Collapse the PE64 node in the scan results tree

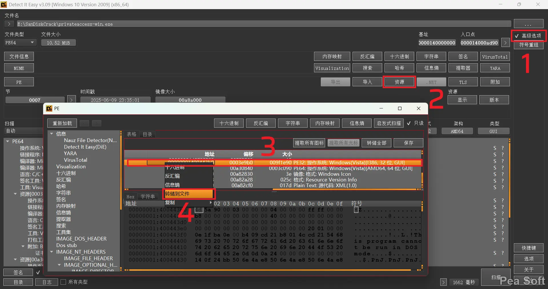click(7, 141)
